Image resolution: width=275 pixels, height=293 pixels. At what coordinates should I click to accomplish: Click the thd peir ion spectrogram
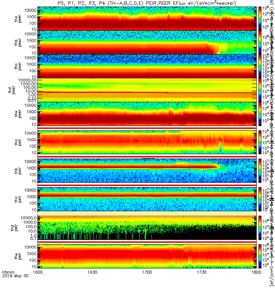pos(147,228)
